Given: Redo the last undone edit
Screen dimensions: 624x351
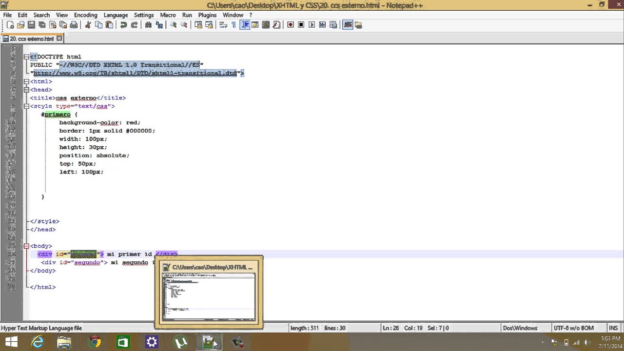Looking at the screenshot, I should pos(134,25).
